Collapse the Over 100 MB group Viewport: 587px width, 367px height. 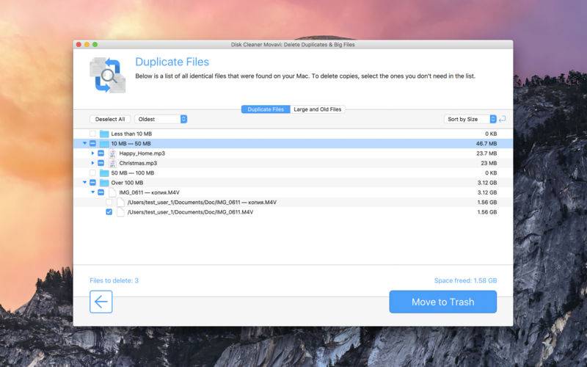[84, 183]
